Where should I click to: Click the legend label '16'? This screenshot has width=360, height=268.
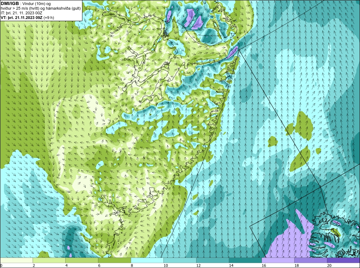(x=264, y=265)
